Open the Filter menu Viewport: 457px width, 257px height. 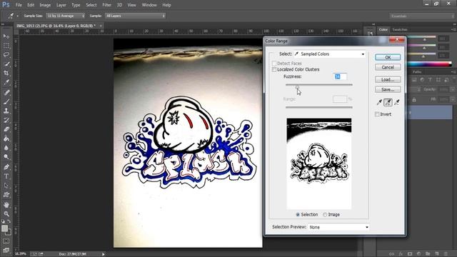106,5
